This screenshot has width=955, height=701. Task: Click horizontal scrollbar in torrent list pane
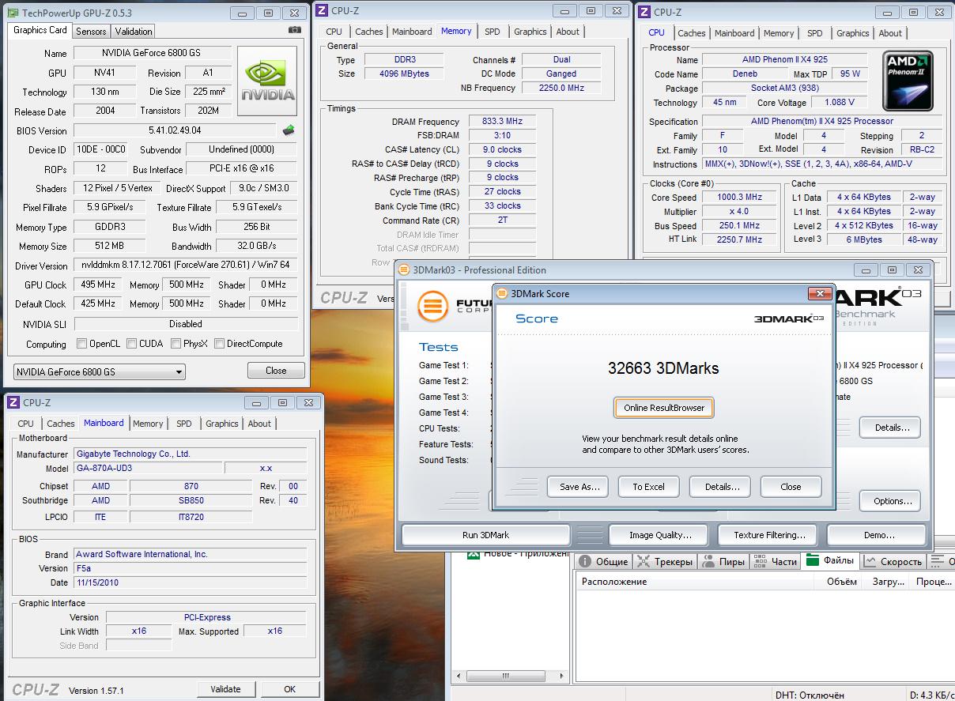point(510,678)
